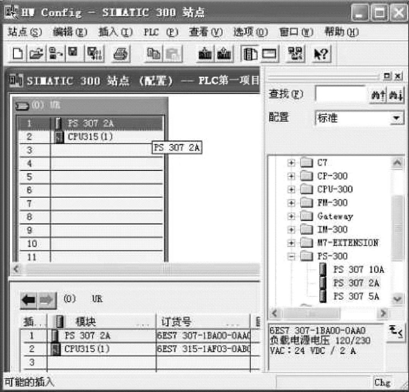Open the 查看(V) menu
409x392 pixels.
click(x=206, y=32)
